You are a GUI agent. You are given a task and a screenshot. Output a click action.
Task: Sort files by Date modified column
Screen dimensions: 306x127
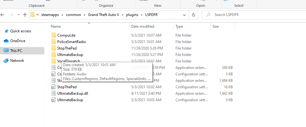coord(143,26)
